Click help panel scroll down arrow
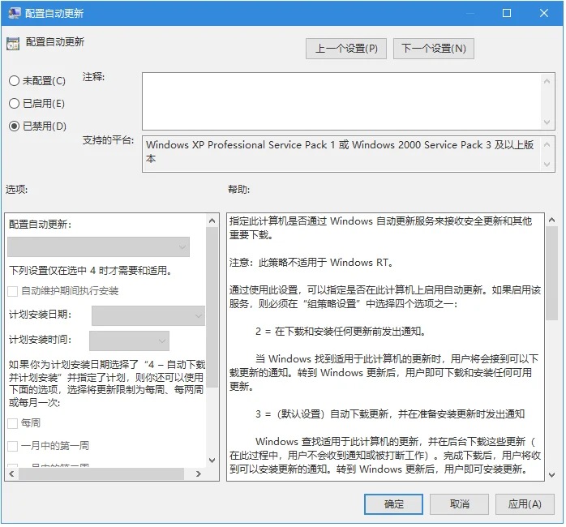Screen dimensions: 566x527 [551, 475]
